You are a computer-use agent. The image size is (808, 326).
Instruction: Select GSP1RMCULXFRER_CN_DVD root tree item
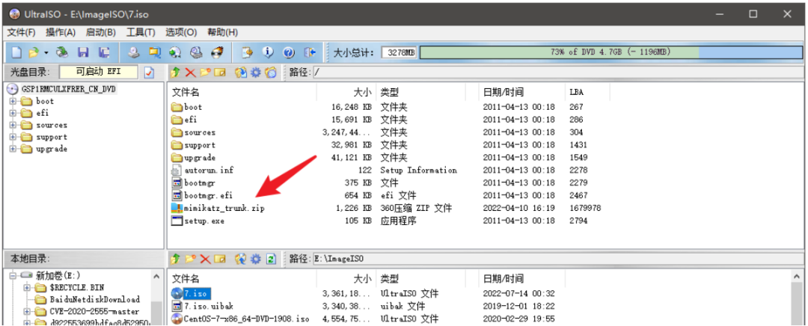[69, 89]
